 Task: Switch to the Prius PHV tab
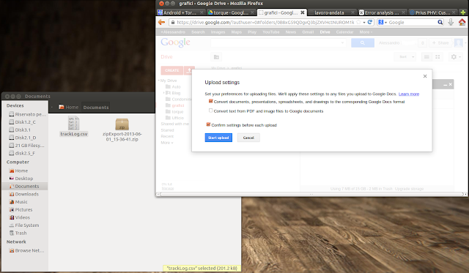click(432, 12)
